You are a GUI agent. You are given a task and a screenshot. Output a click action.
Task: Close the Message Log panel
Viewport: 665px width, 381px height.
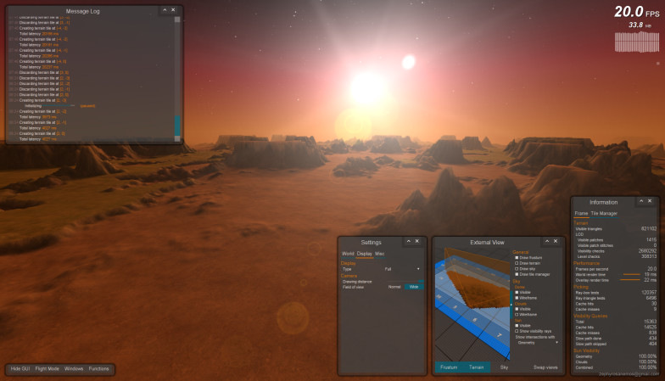coord(173,10)
